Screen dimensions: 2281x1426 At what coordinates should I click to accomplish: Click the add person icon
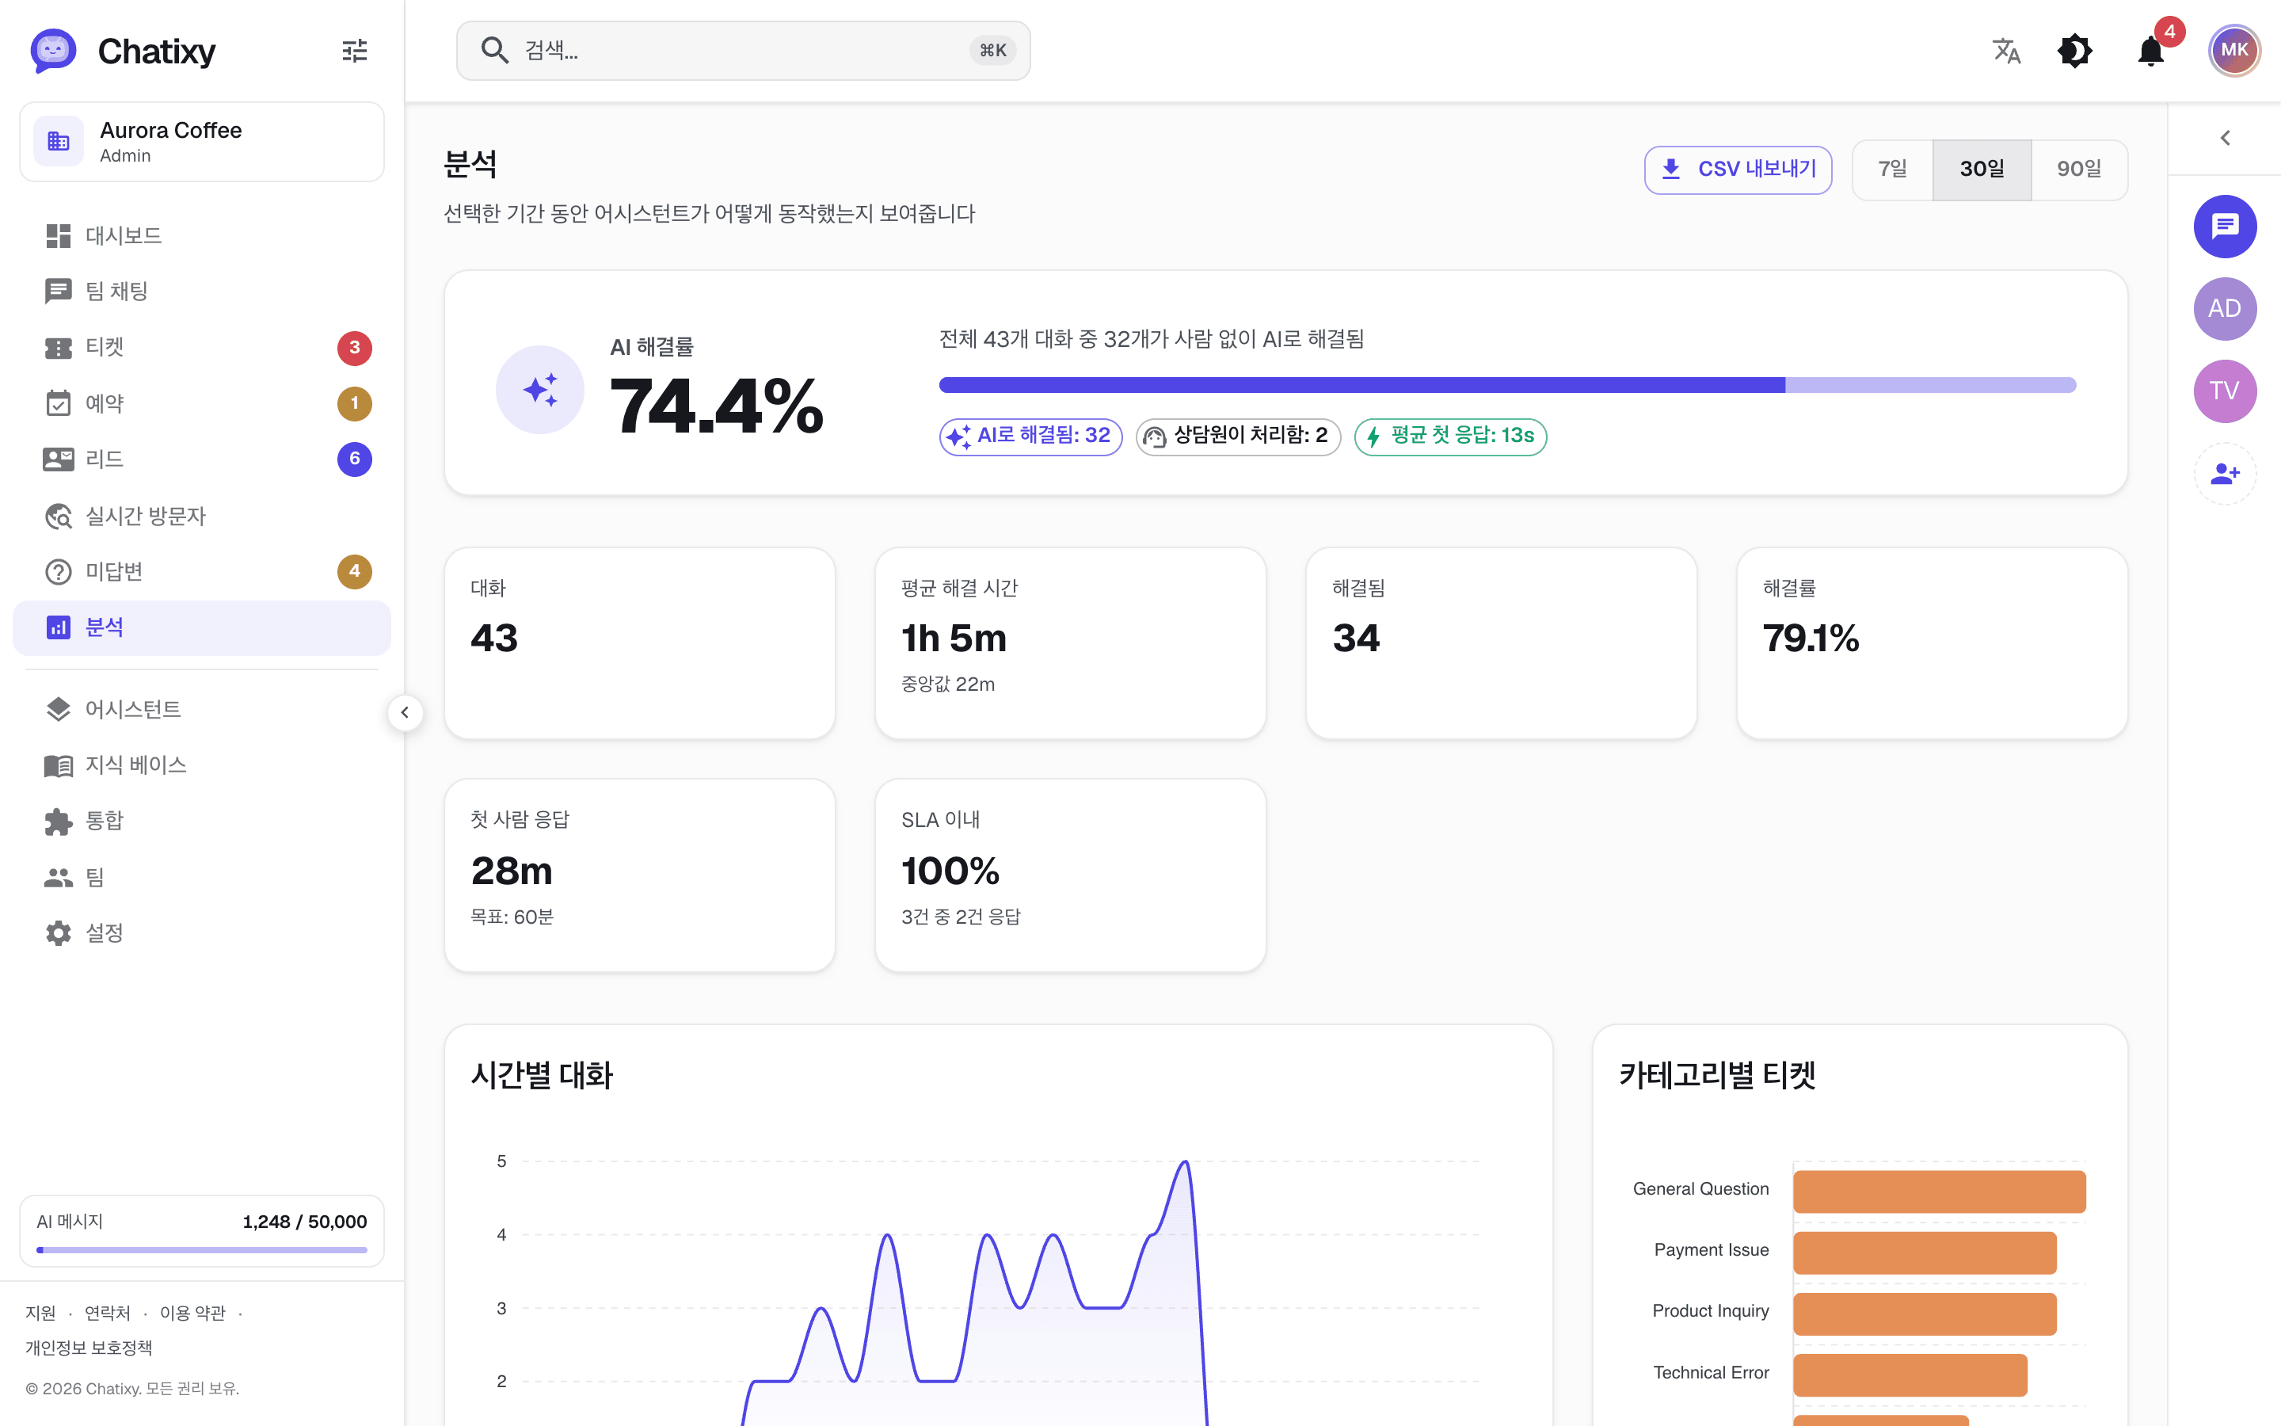[2225, 474]
